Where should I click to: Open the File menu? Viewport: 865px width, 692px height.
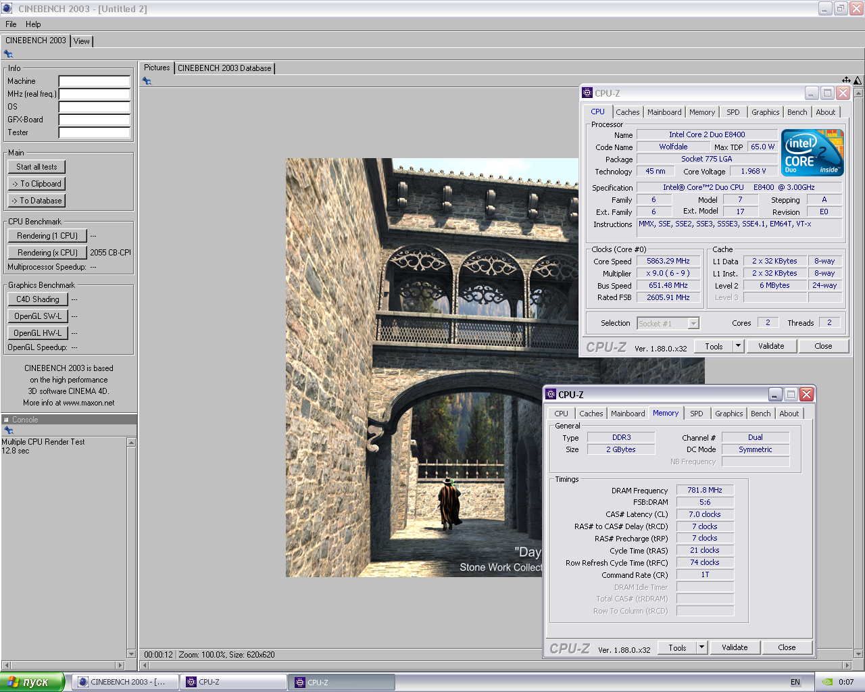tap(11, 24)
